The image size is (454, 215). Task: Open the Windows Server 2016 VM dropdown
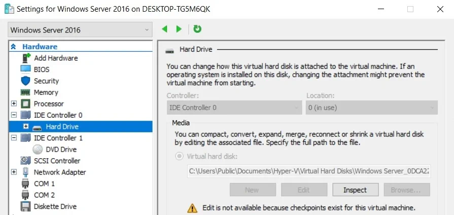click(80, 30)
